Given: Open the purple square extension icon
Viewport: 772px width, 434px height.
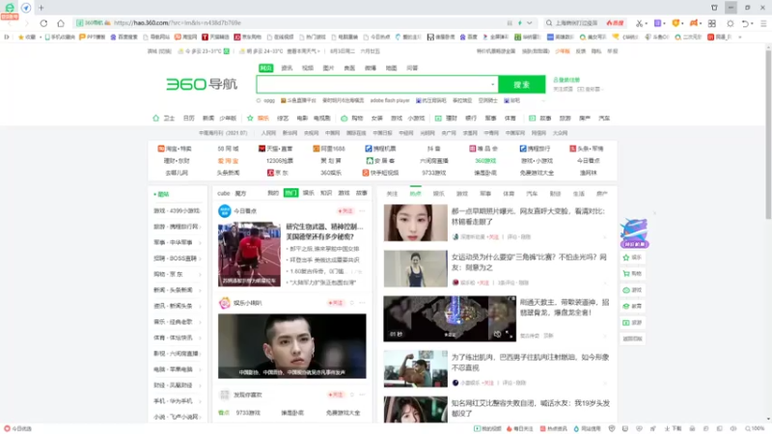Looking at the screenshot, I should coord(657,23).
